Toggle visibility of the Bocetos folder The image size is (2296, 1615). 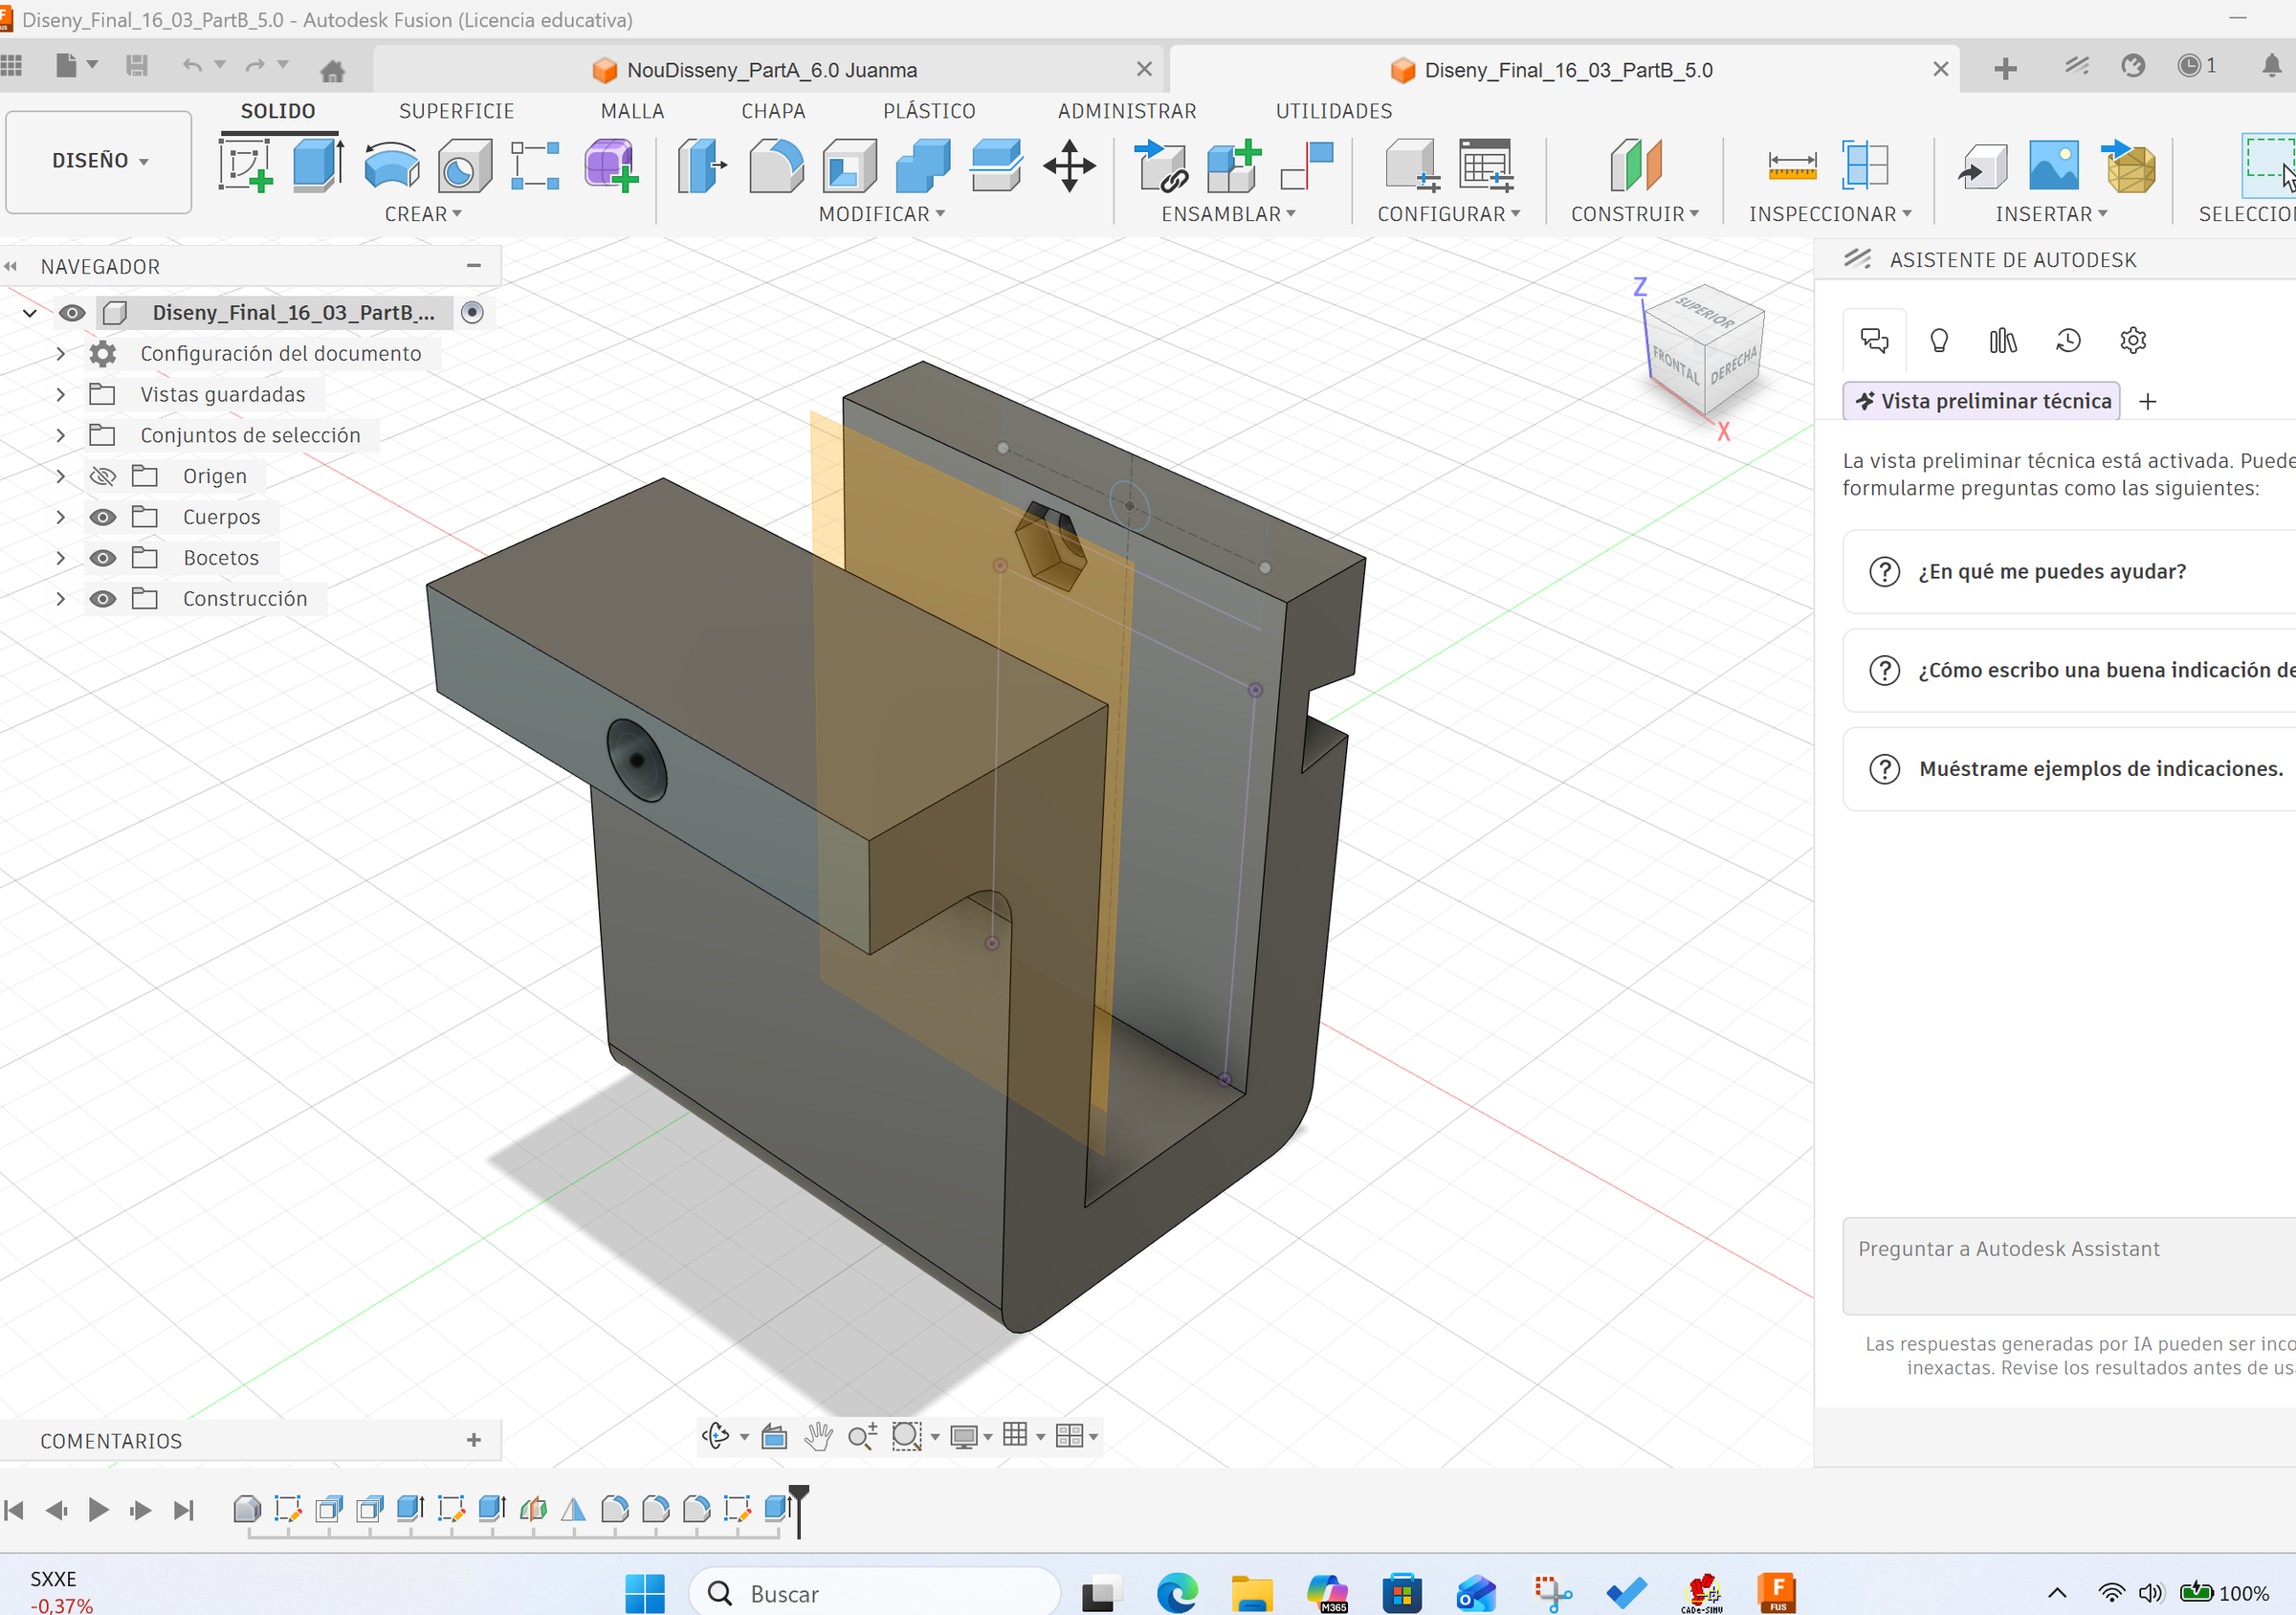(x=103, y=558)
